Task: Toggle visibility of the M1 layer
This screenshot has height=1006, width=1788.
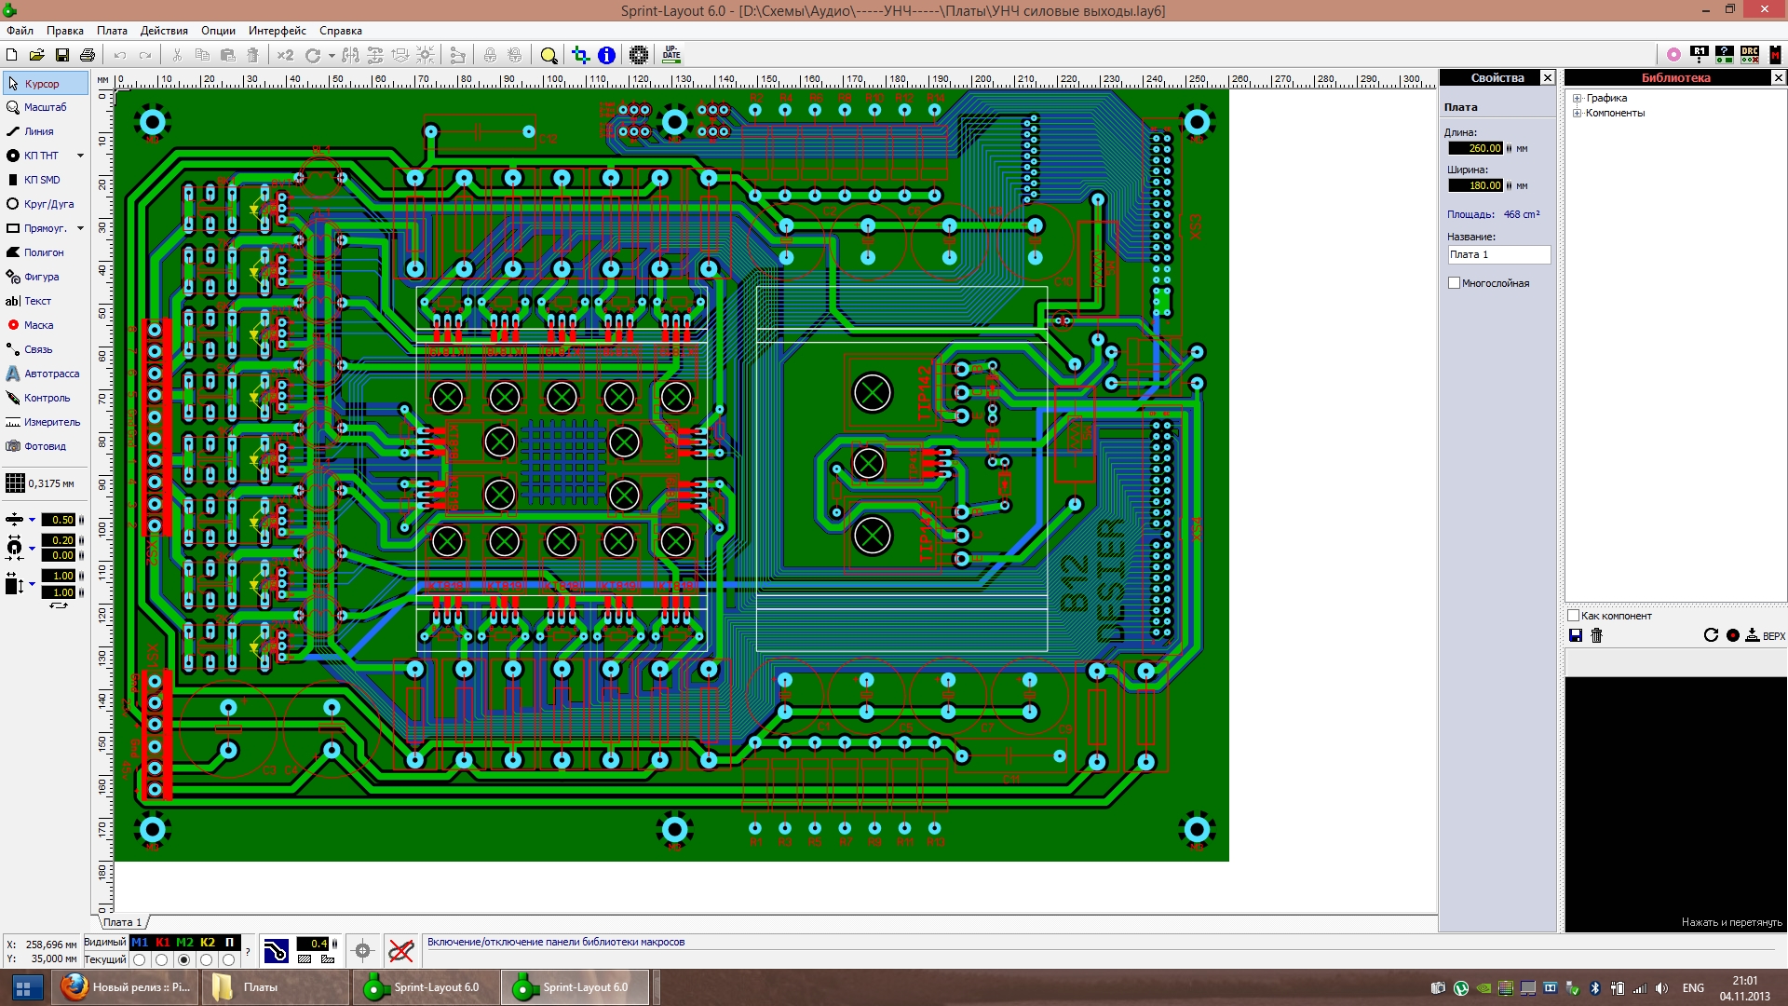Action: pos(140,942)
